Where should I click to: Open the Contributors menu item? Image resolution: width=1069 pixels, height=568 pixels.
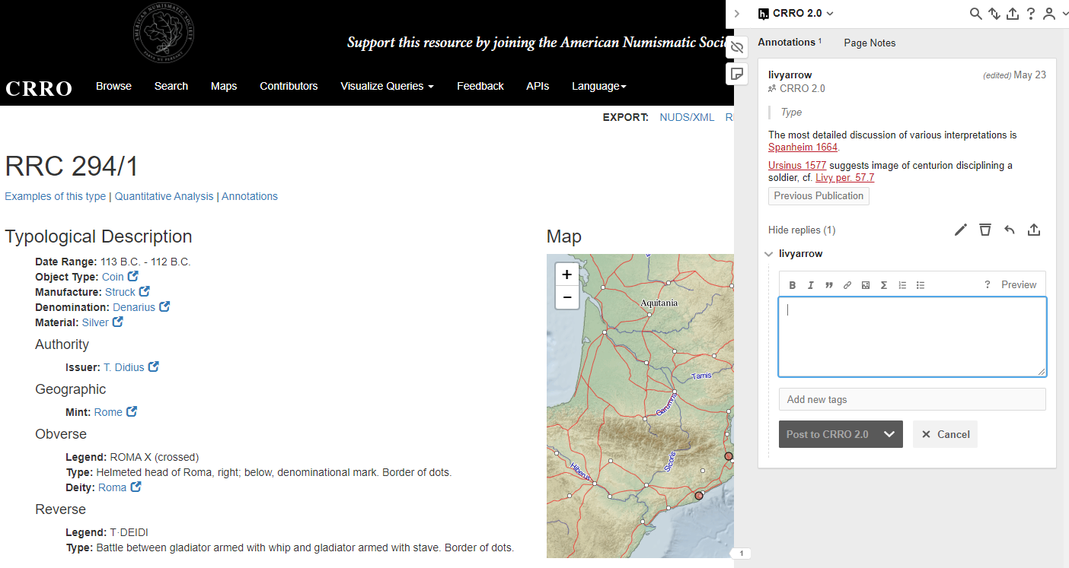[x=289, y=86]
